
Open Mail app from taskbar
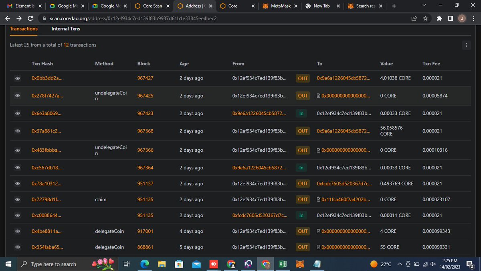196,264
